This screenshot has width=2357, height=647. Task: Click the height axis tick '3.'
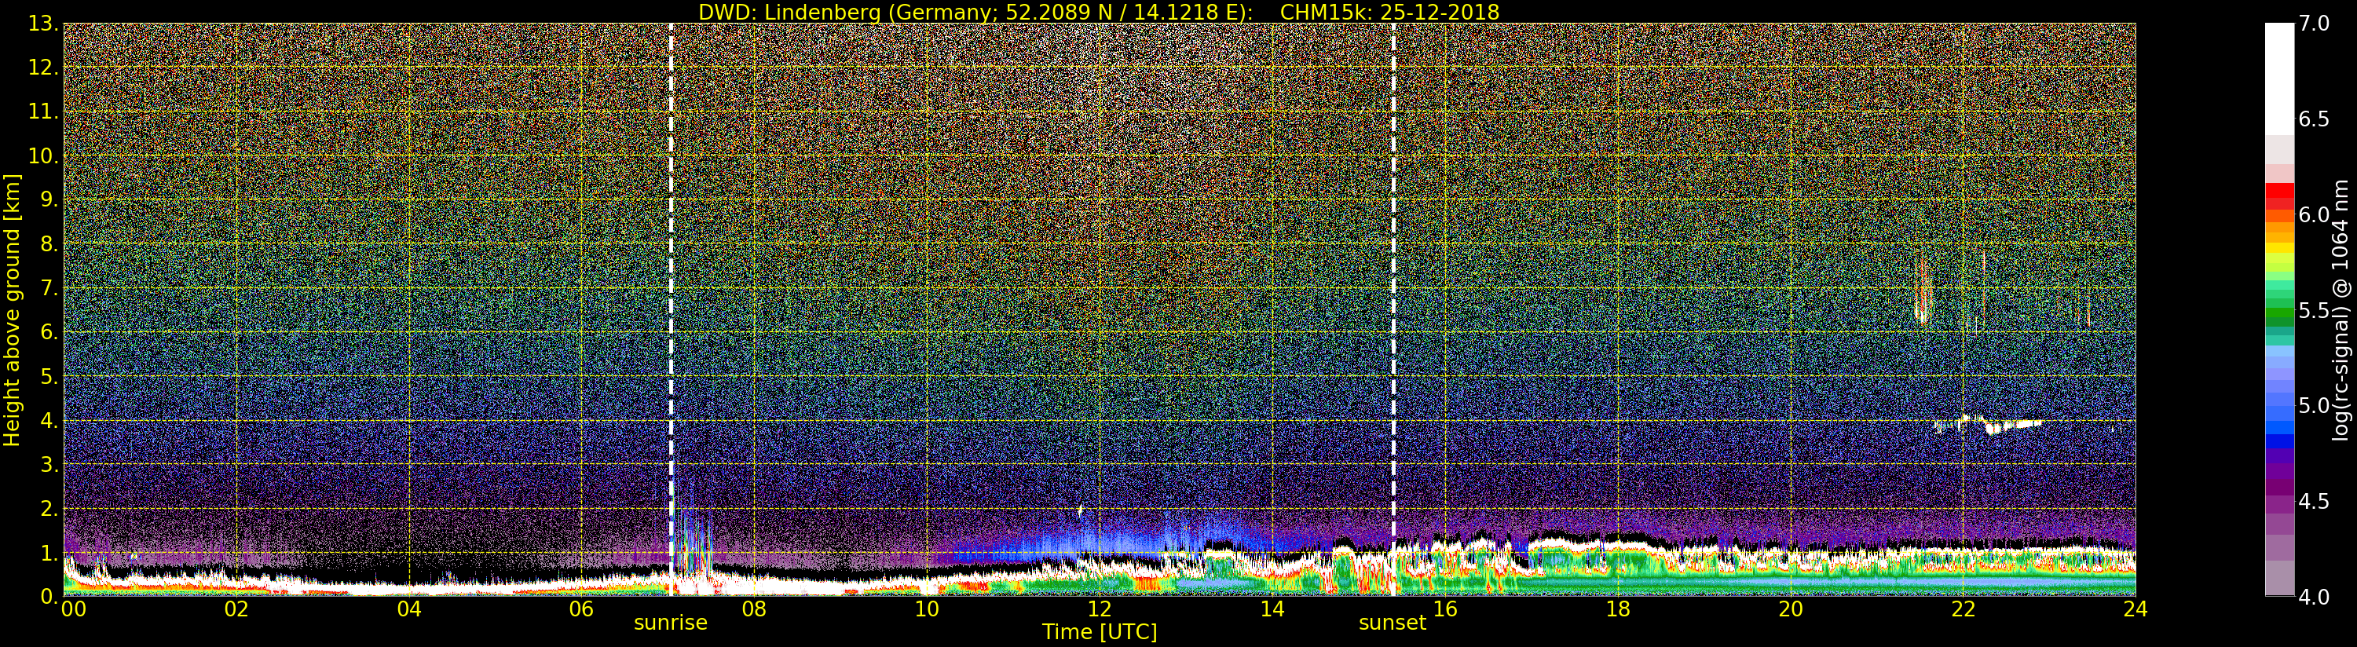click(49, 464)
